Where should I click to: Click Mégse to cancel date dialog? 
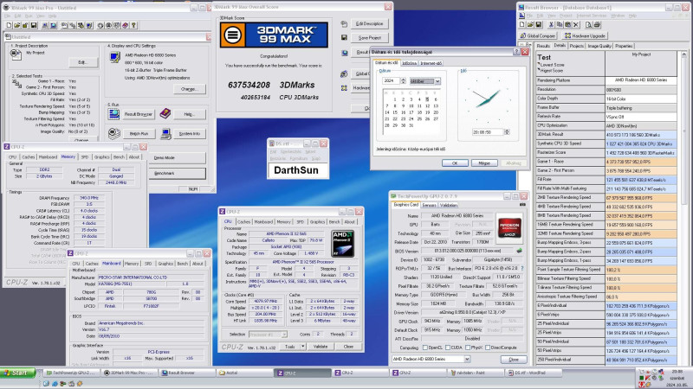484,163
